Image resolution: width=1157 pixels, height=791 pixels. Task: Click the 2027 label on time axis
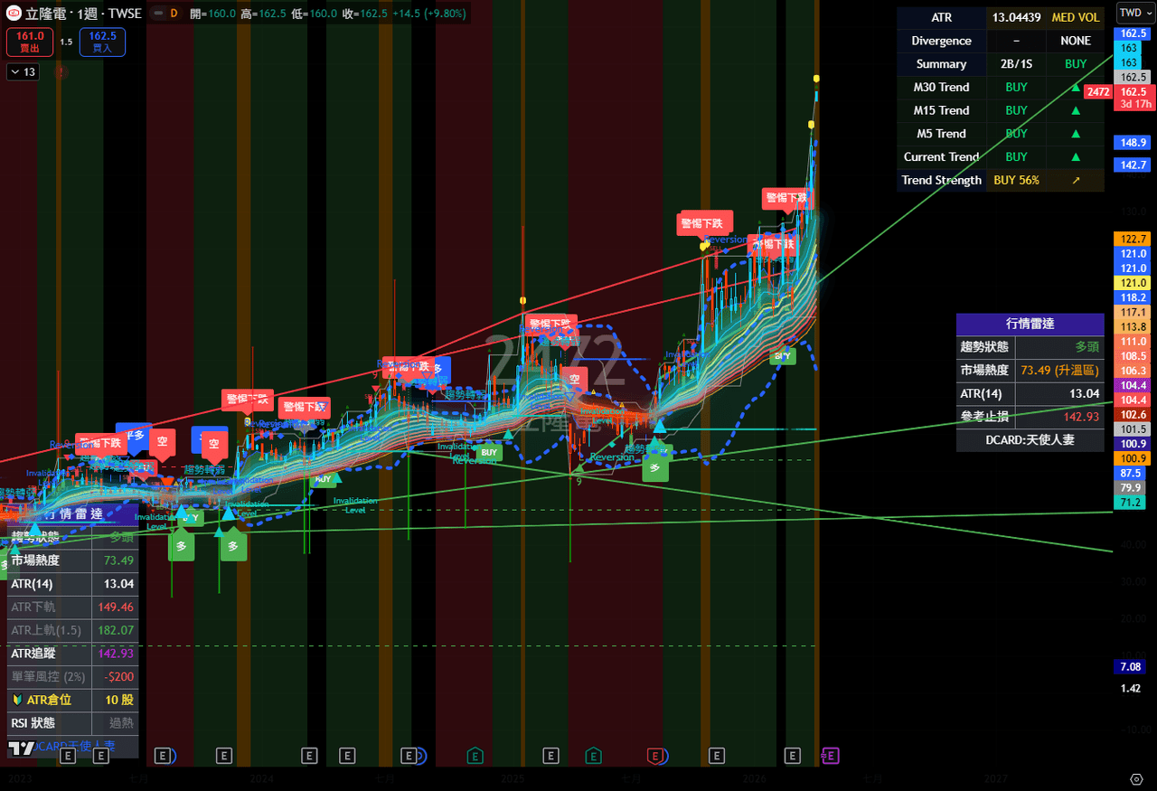[x=995, y=778]
